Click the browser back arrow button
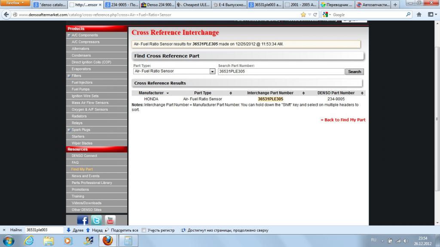The height and width of the screenshot is (247, 440). pyautogui.click(x=6, y=15)
